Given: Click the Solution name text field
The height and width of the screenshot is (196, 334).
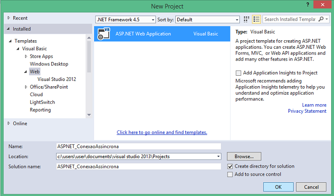Looking at the screenshot, I should click(x=139, y=167).
